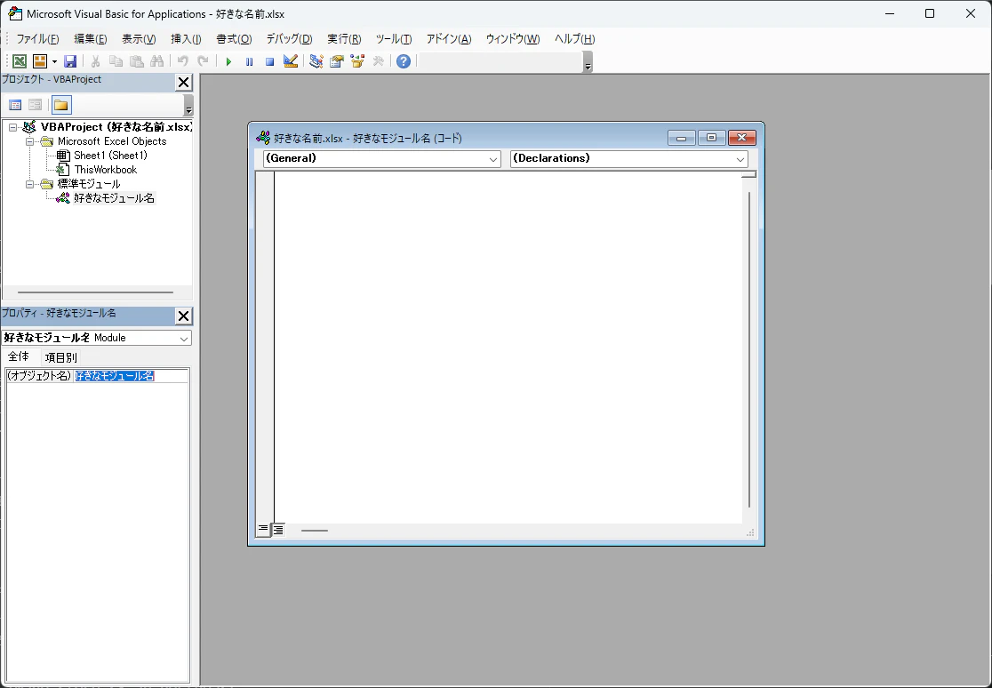Toggle Design Mode icon
Screen dimensions: 992x688
coord(291,61)
